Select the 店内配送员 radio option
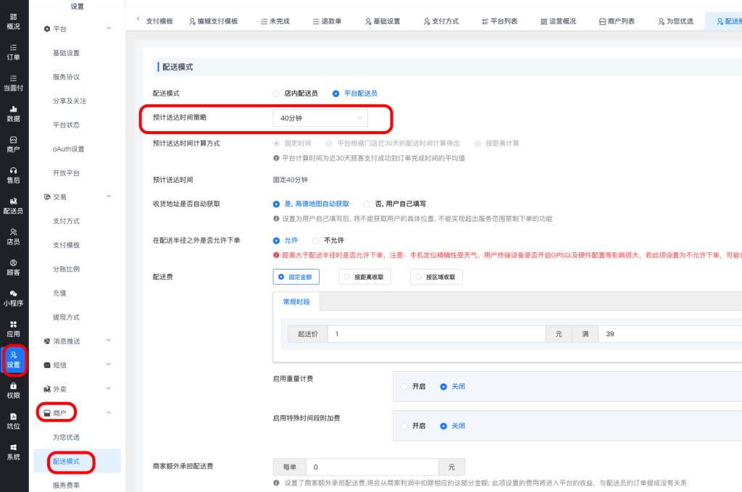Viewport: 742px width, 492px height. coord(276,93)
